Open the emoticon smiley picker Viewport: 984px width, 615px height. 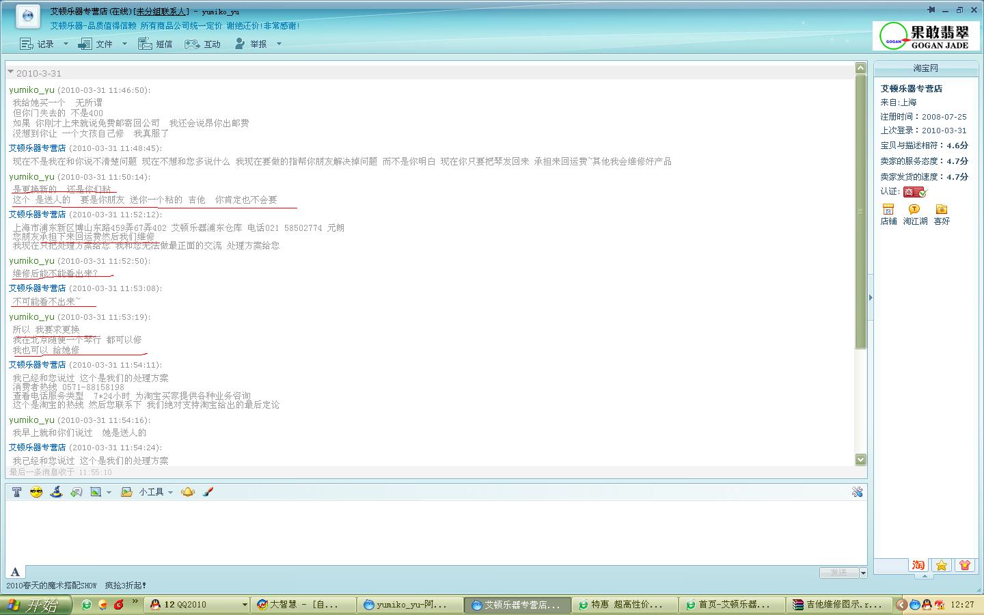coord(36,492)
